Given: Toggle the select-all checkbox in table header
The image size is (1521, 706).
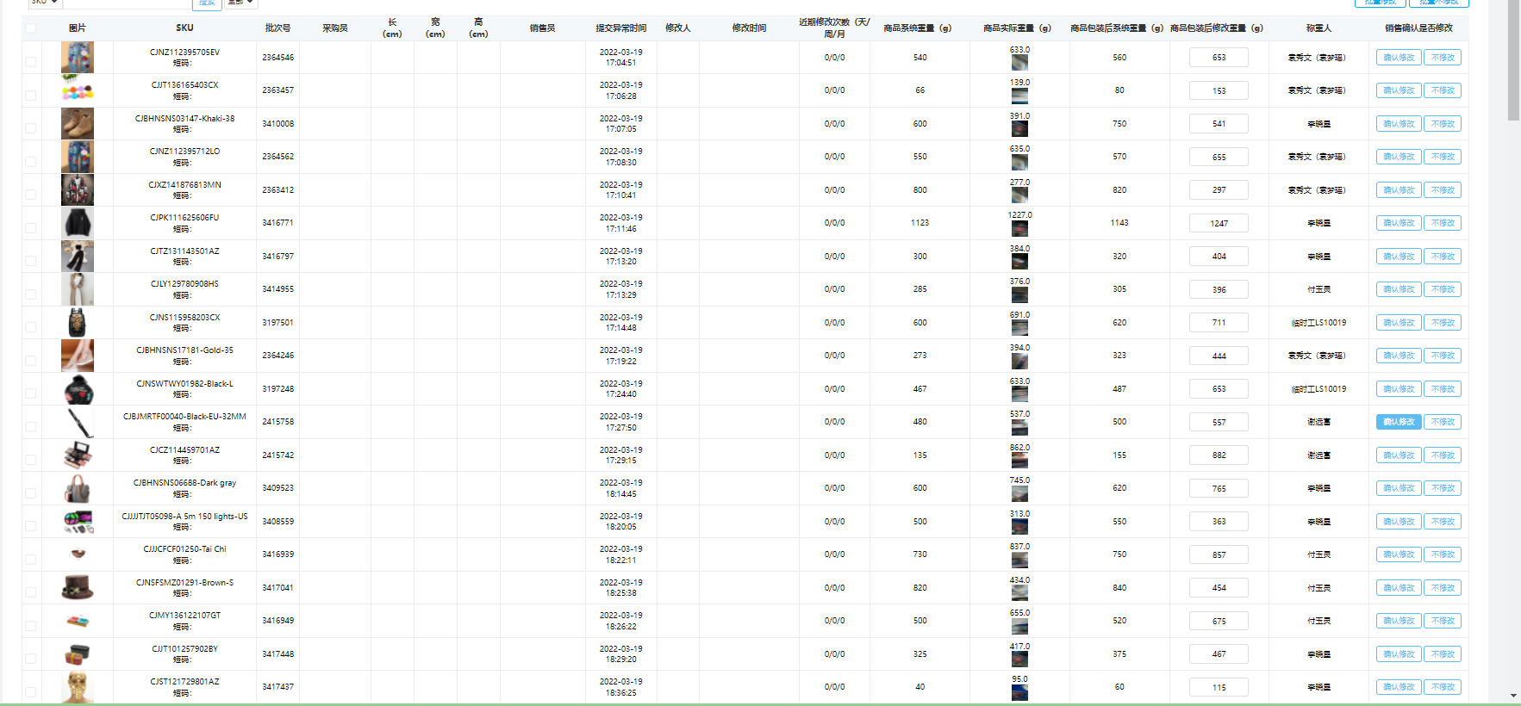Looking at the screenshot, I should (31, 28).
